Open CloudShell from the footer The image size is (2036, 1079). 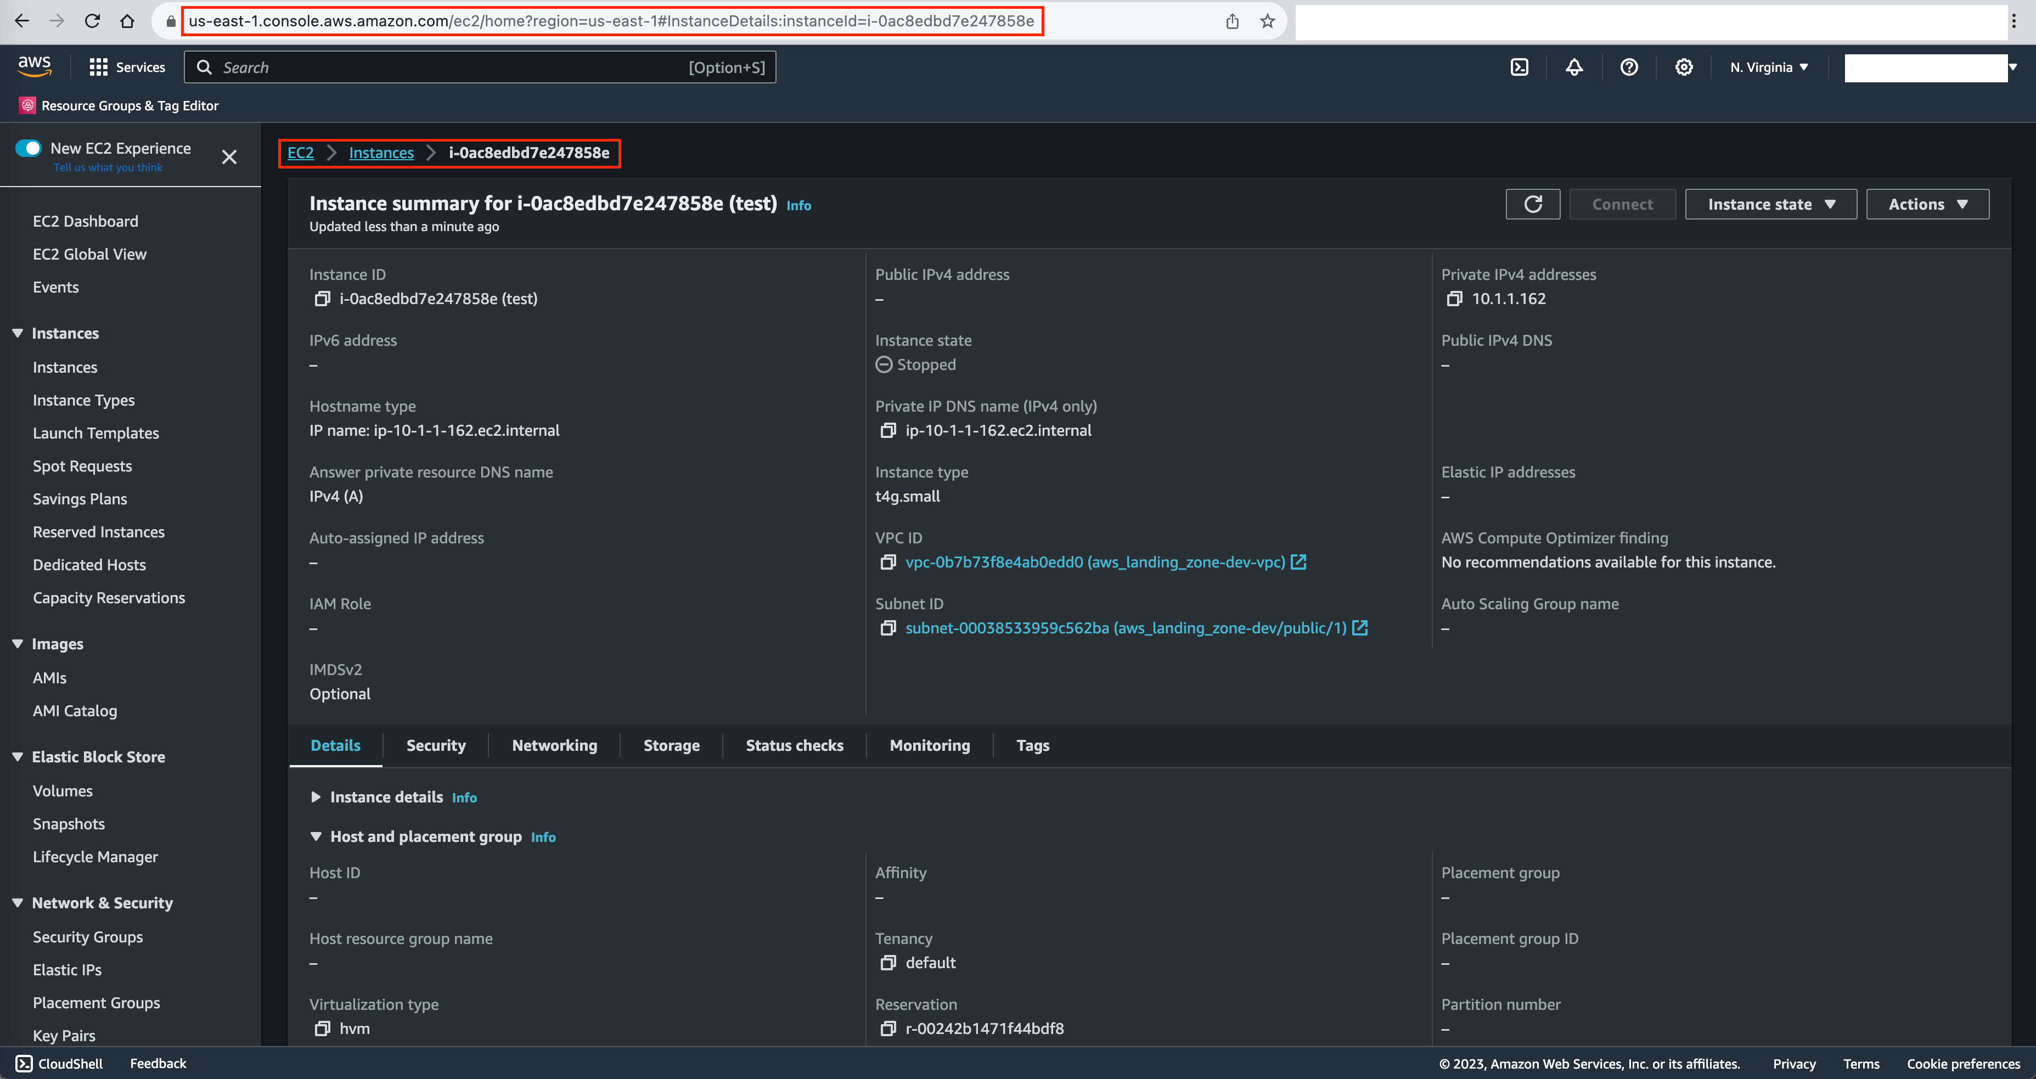[x=59, y=1063]
